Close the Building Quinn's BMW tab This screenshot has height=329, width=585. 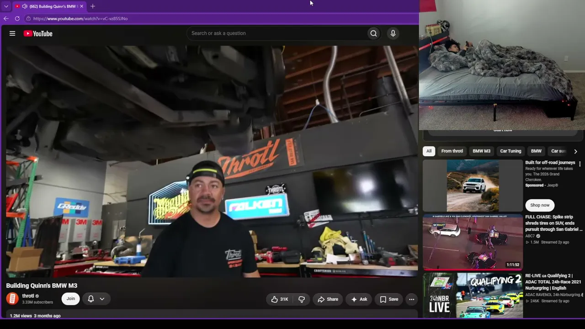pos(81,6)
